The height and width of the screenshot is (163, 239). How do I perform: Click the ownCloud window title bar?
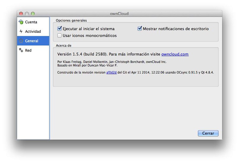119,14
